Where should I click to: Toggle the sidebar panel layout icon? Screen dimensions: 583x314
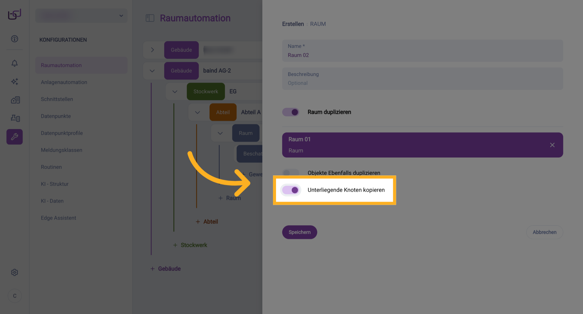coord(150,18)
